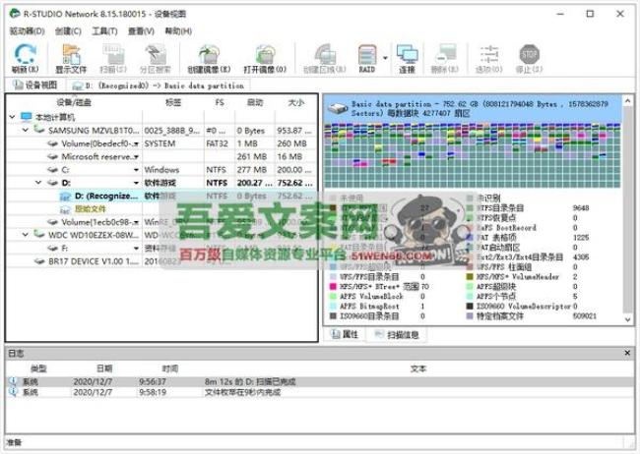Collapse the 本地计算机 tree node

click(12, 117)
